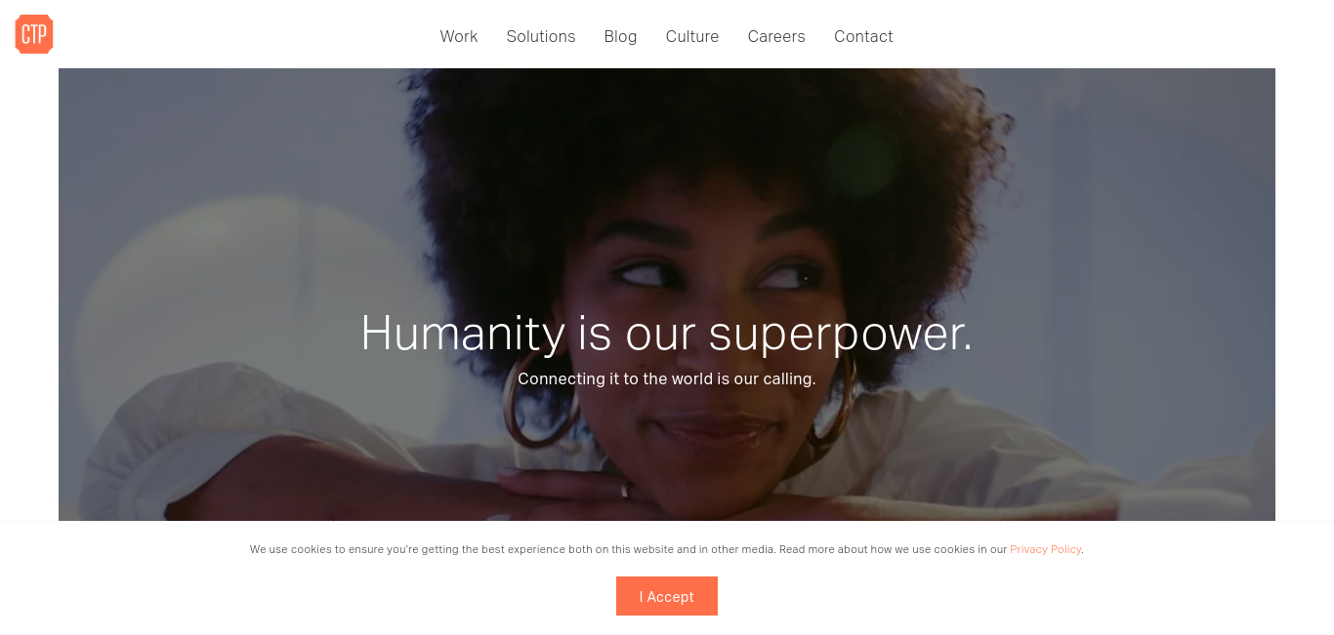Click the orange CTP logo icon
This screenshot has height=635, width=1334.
pyautogui.click(x=34, y=34)
